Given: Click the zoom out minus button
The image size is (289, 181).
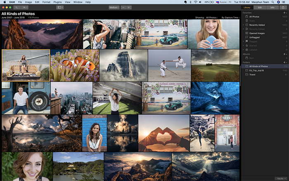Looking at the screenshot, I should click(123, 7).
